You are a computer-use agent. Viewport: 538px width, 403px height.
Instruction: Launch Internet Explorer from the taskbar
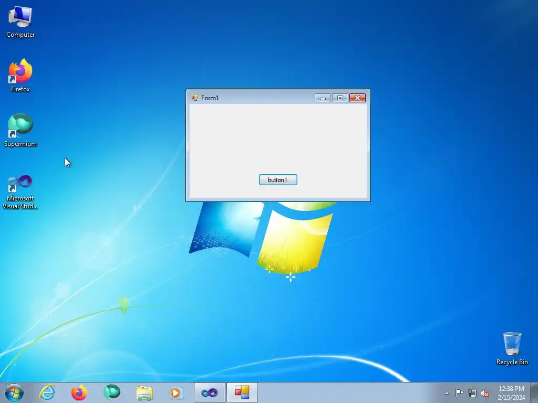(47, 393)
